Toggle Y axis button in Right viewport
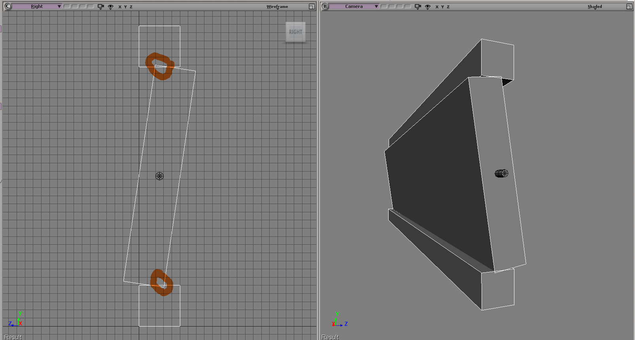This screenshot has height=340, width=635. 125,7
